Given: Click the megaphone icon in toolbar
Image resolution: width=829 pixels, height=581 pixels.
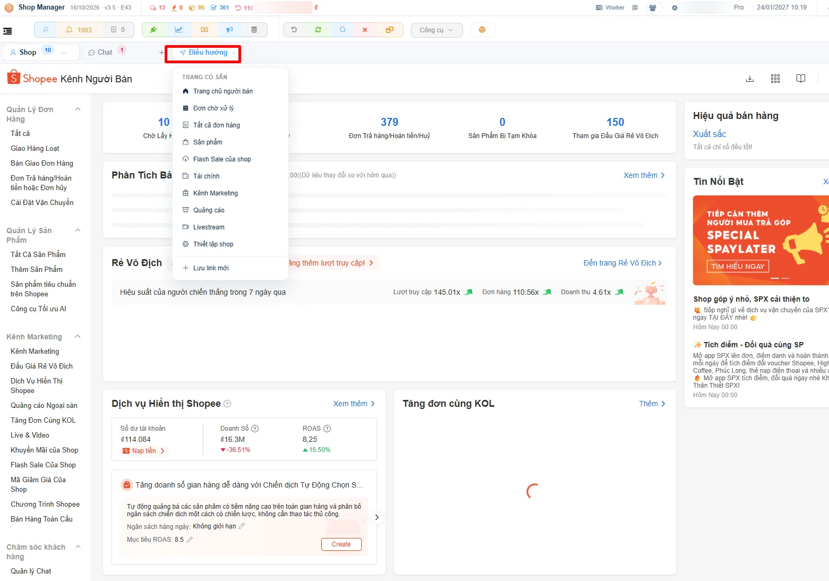Looking at the screenshot, I should coord(229,30).
